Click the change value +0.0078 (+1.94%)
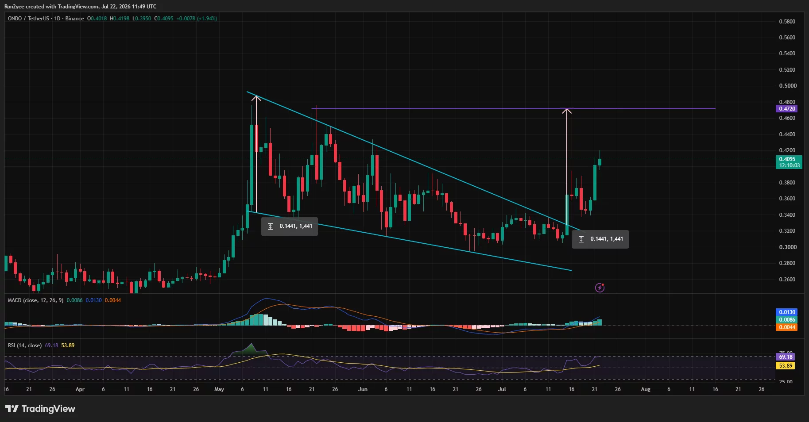The height and width of the screenshot is (422, 809). click(x=197, y=19)
